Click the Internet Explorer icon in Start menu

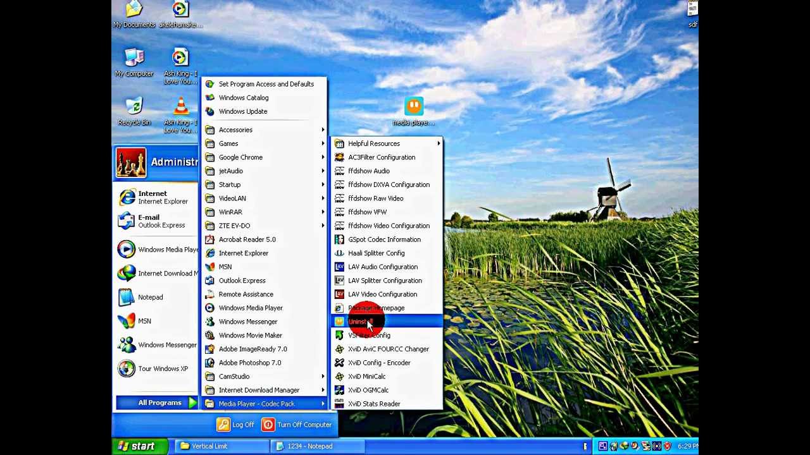(127, 197)
